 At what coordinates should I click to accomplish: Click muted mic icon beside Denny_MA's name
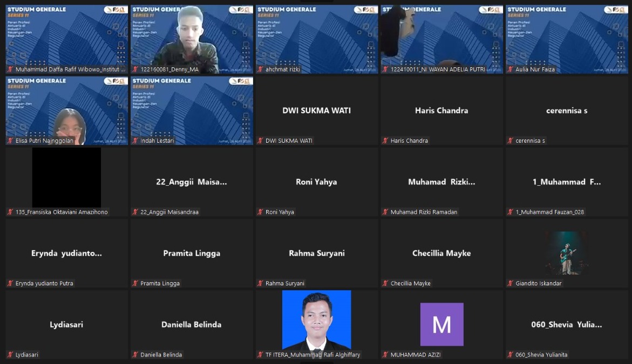click(x=135, y=69)
